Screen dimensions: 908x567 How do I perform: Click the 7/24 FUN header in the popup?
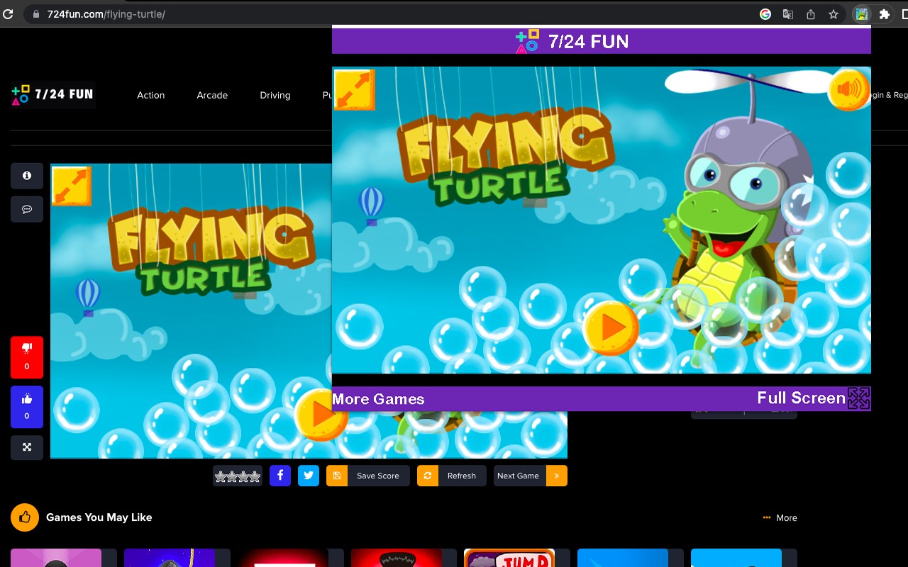pyautogui.click(x=572, y=41)
